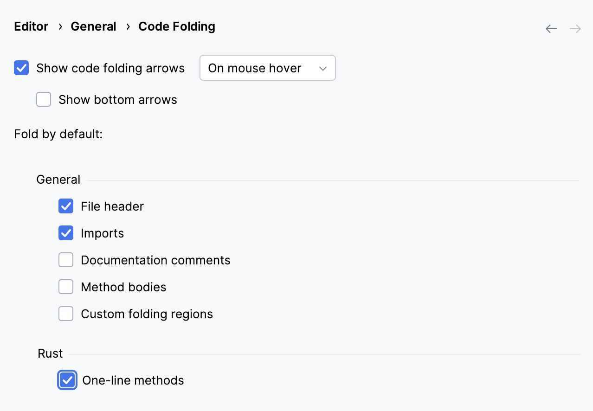Click the General section label
The width and height of the screenshot is (593, 411).
click(x=58, y=179)
